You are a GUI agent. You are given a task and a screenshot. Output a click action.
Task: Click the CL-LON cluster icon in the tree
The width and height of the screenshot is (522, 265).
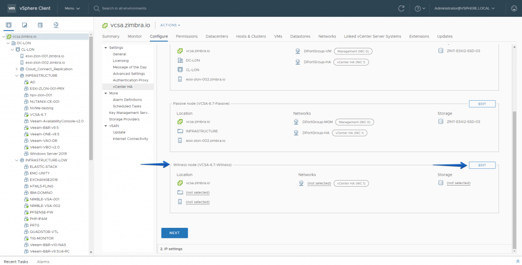pos(18,49)
